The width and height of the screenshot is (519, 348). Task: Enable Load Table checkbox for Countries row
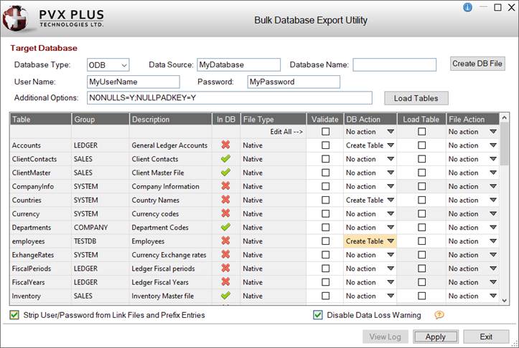tap(422, 200)
